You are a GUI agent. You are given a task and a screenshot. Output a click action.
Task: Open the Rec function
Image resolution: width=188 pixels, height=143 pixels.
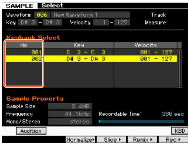click(173, 140)
